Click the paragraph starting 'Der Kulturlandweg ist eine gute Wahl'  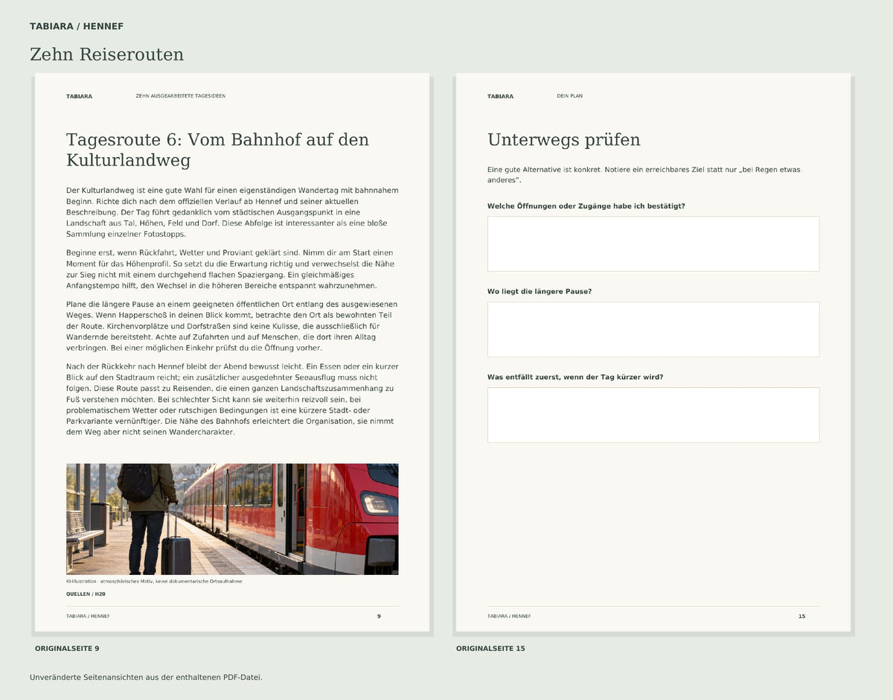(232, 212)
